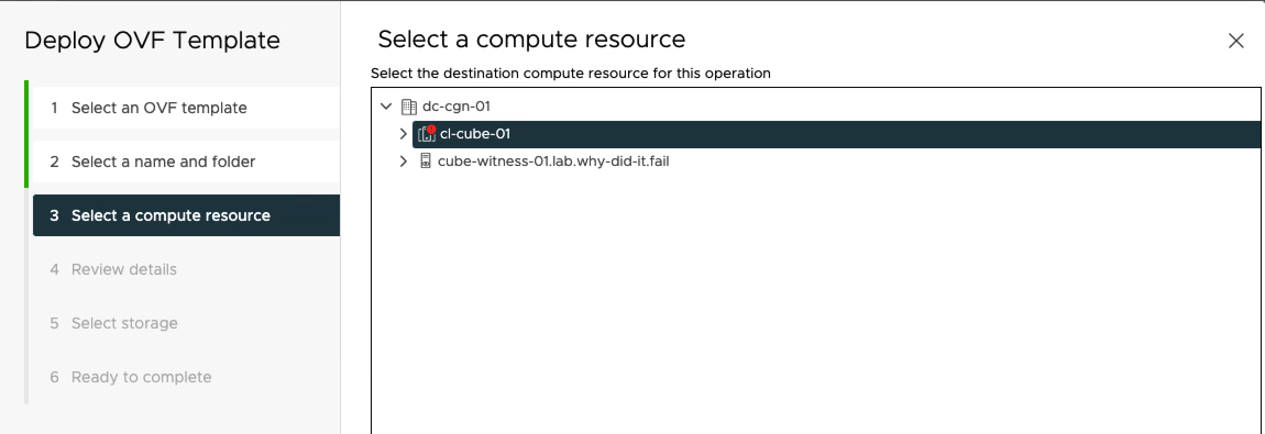The height and width of the screenshot is (434, 1265).
Task: Click the datacenter icon beside dc-cgn-01
Action: [409, 107]
